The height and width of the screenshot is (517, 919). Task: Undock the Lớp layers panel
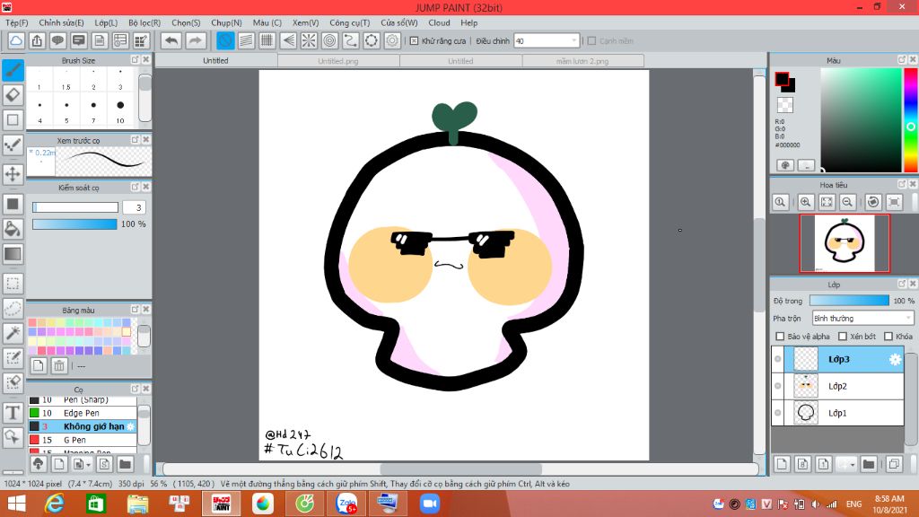pos(901,284)
